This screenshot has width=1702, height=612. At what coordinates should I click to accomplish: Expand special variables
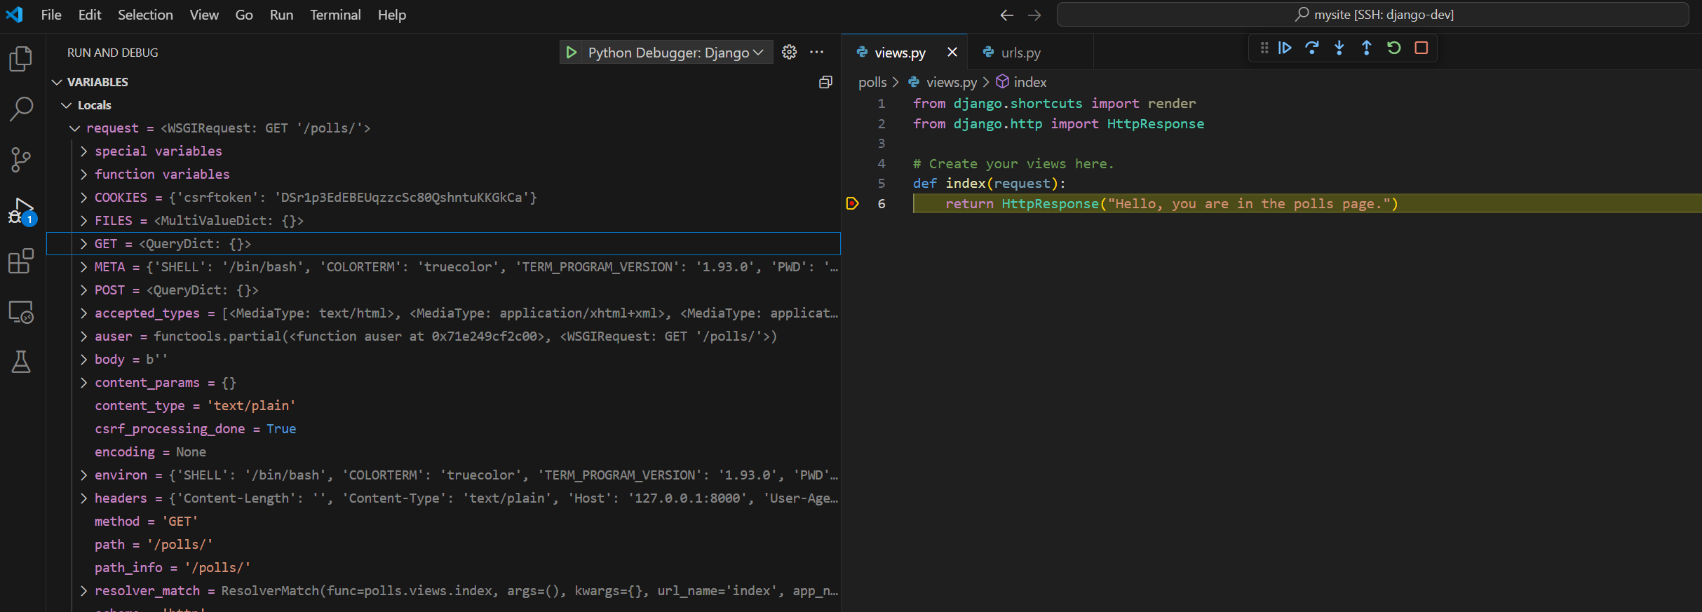[83, 151]
